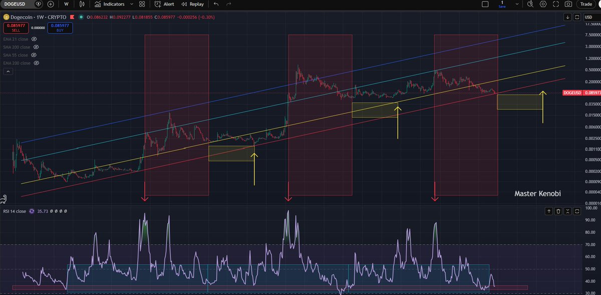Toggle visibility of SMA 200 close
Screen dimensions: 601x295
pos(36,46)
